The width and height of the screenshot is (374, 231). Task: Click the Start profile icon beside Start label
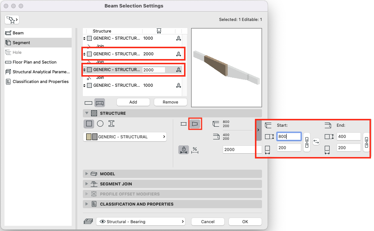268,125
